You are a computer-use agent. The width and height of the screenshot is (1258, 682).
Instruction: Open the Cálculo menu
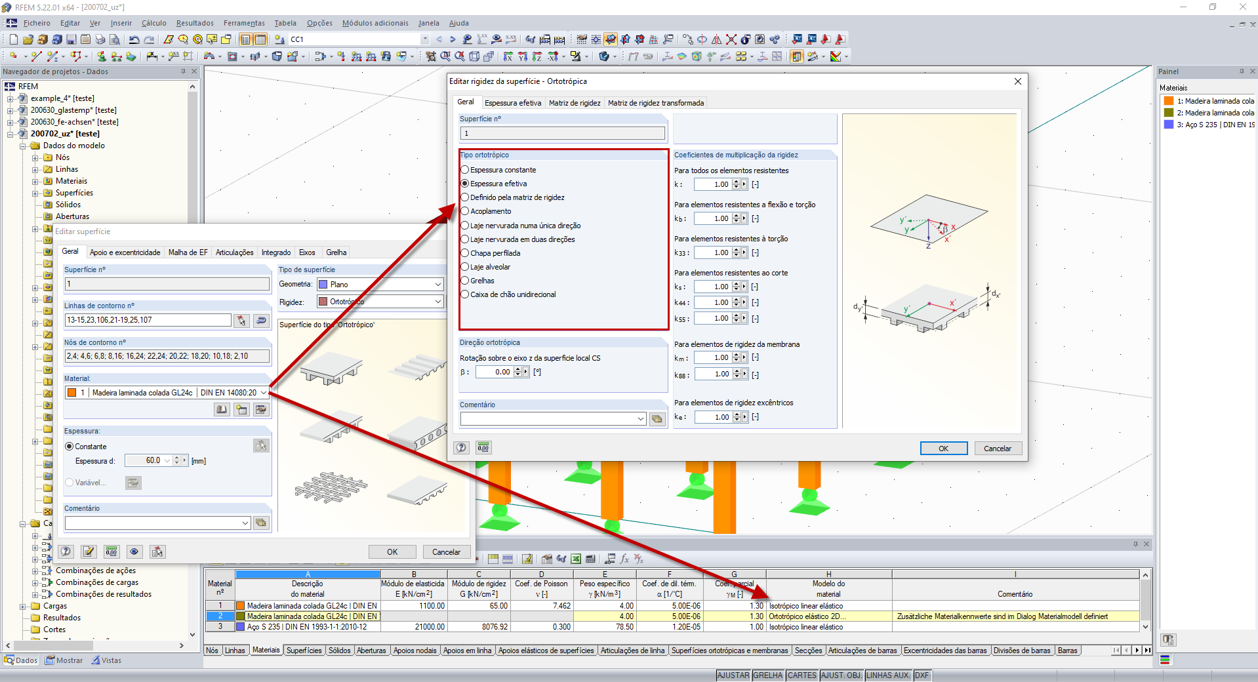pos(154,23)
